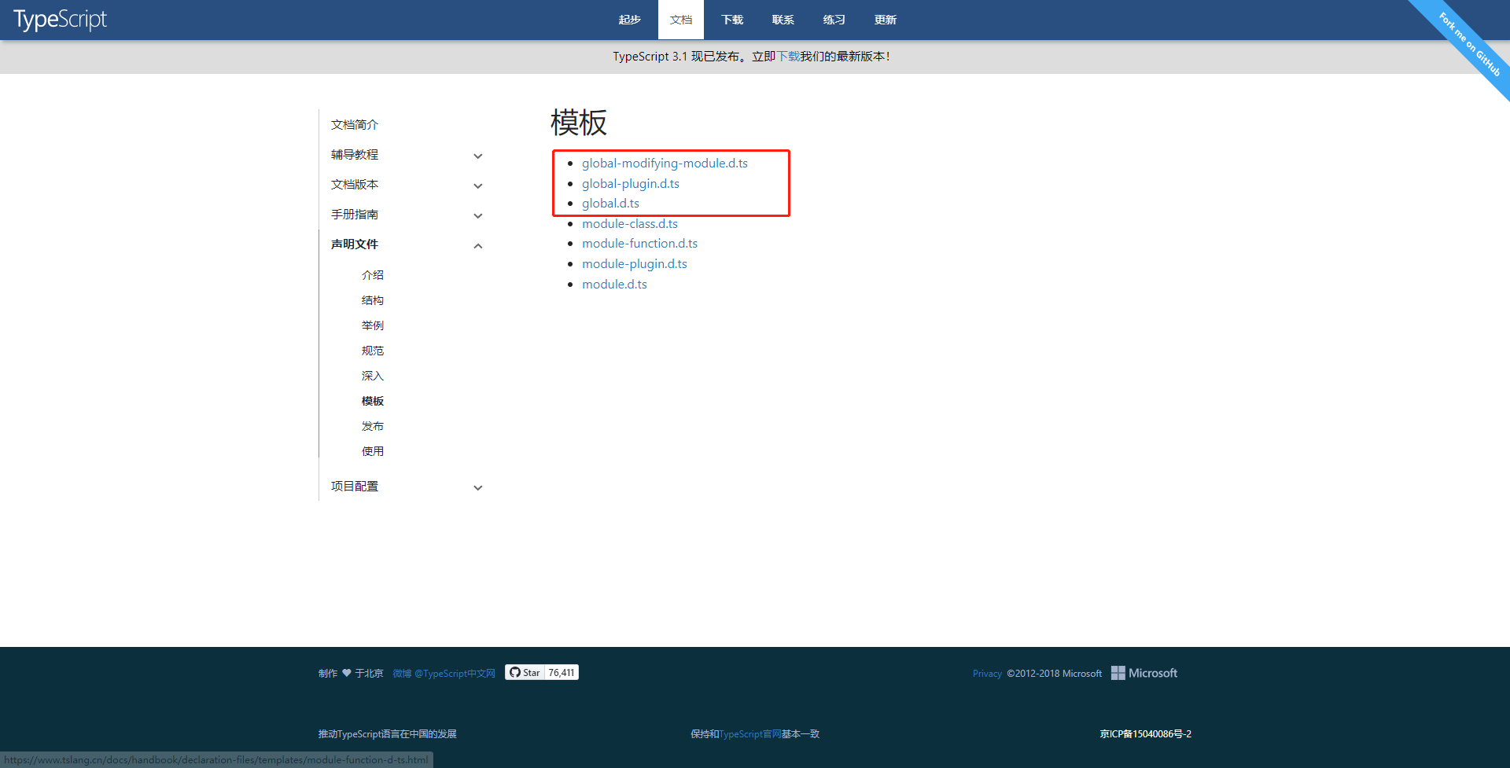
Task: Open 规范 under 声明文件
Action: point(373,351)
